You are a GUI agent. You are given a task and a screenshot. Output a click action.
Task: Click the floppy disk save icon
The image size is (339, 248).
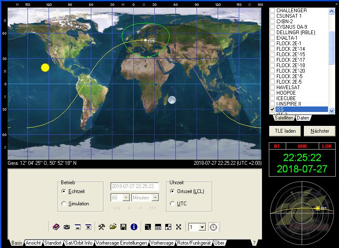click(123, 227)
